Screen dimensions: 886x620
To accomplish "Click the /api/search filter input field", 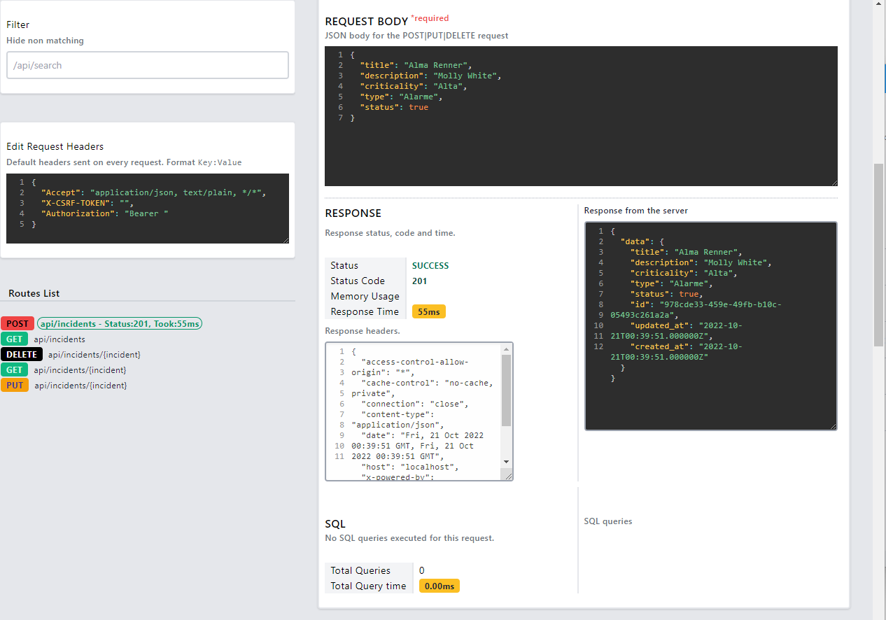I will 148,65.
